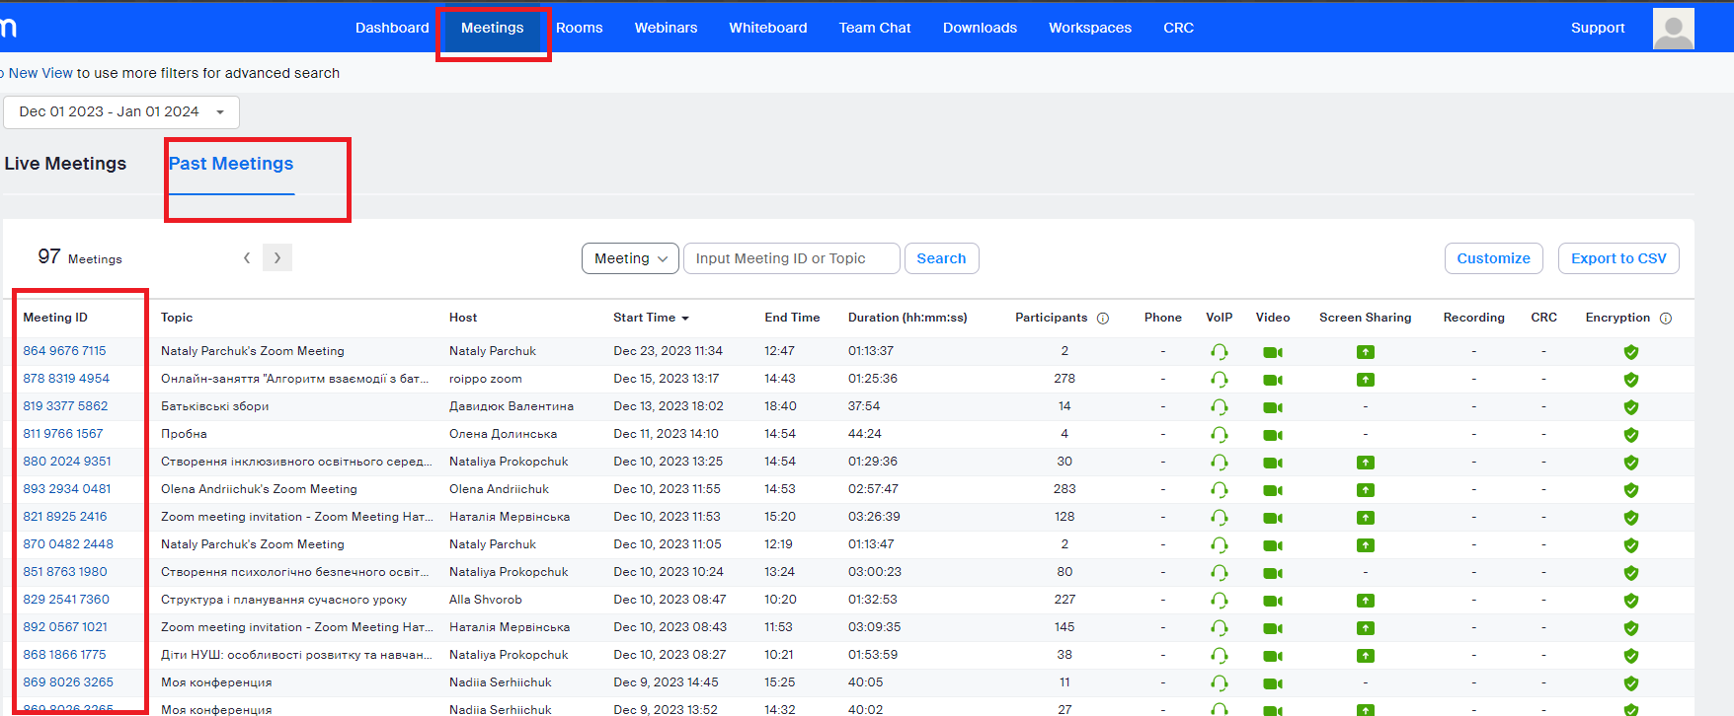Open meeting ID 811 9766 1567
1734x716 pixels.
coord(63,434)
